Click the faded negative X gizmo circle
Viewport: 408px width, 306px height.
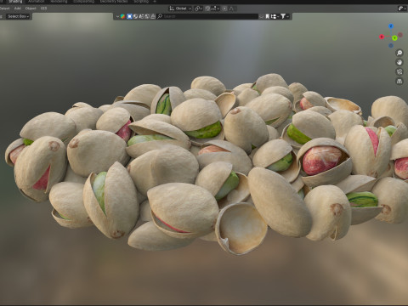pyautogui.click(x=400, y=35)
